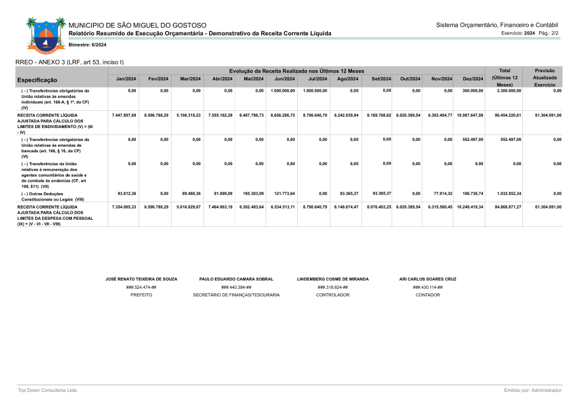Image resolution: width=574 pixels, height=406 pixels.
Task: Click the 'Previsão Atualizada Exercício' header
Action: tap(544, 77)
